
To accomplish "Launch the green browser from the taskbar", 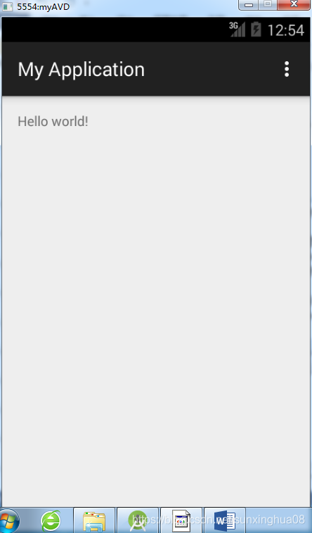I will pyautogui.click(x=51, y=521).
